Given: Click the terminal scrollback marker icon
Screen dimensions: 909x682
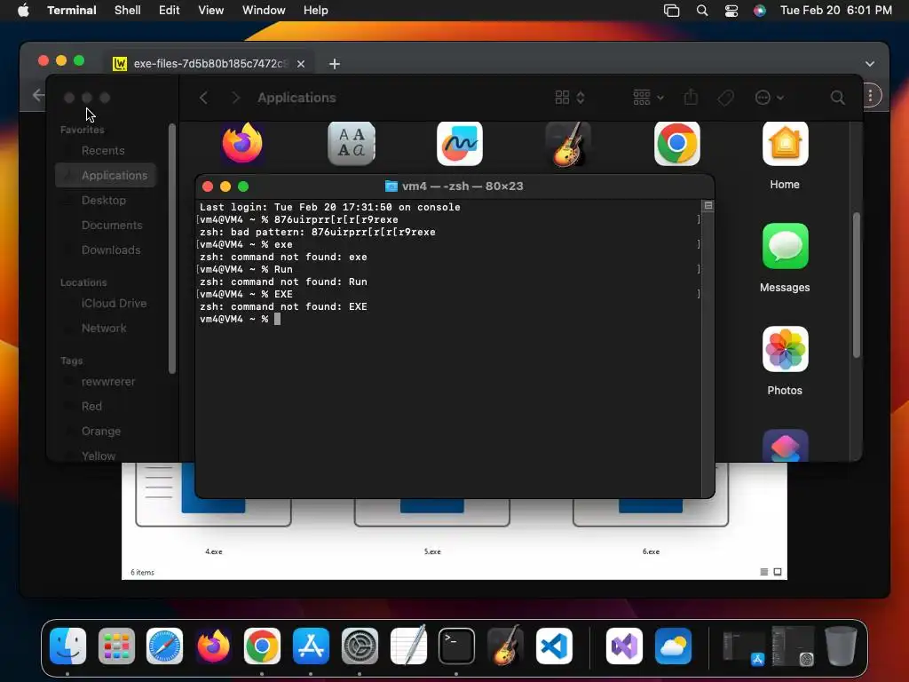Looking at the screenshot, I should pos(707,206).
